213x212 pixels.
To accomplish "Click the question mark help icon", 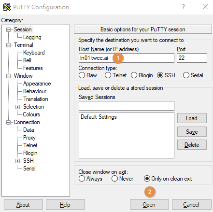I will (x=184, y=7).
